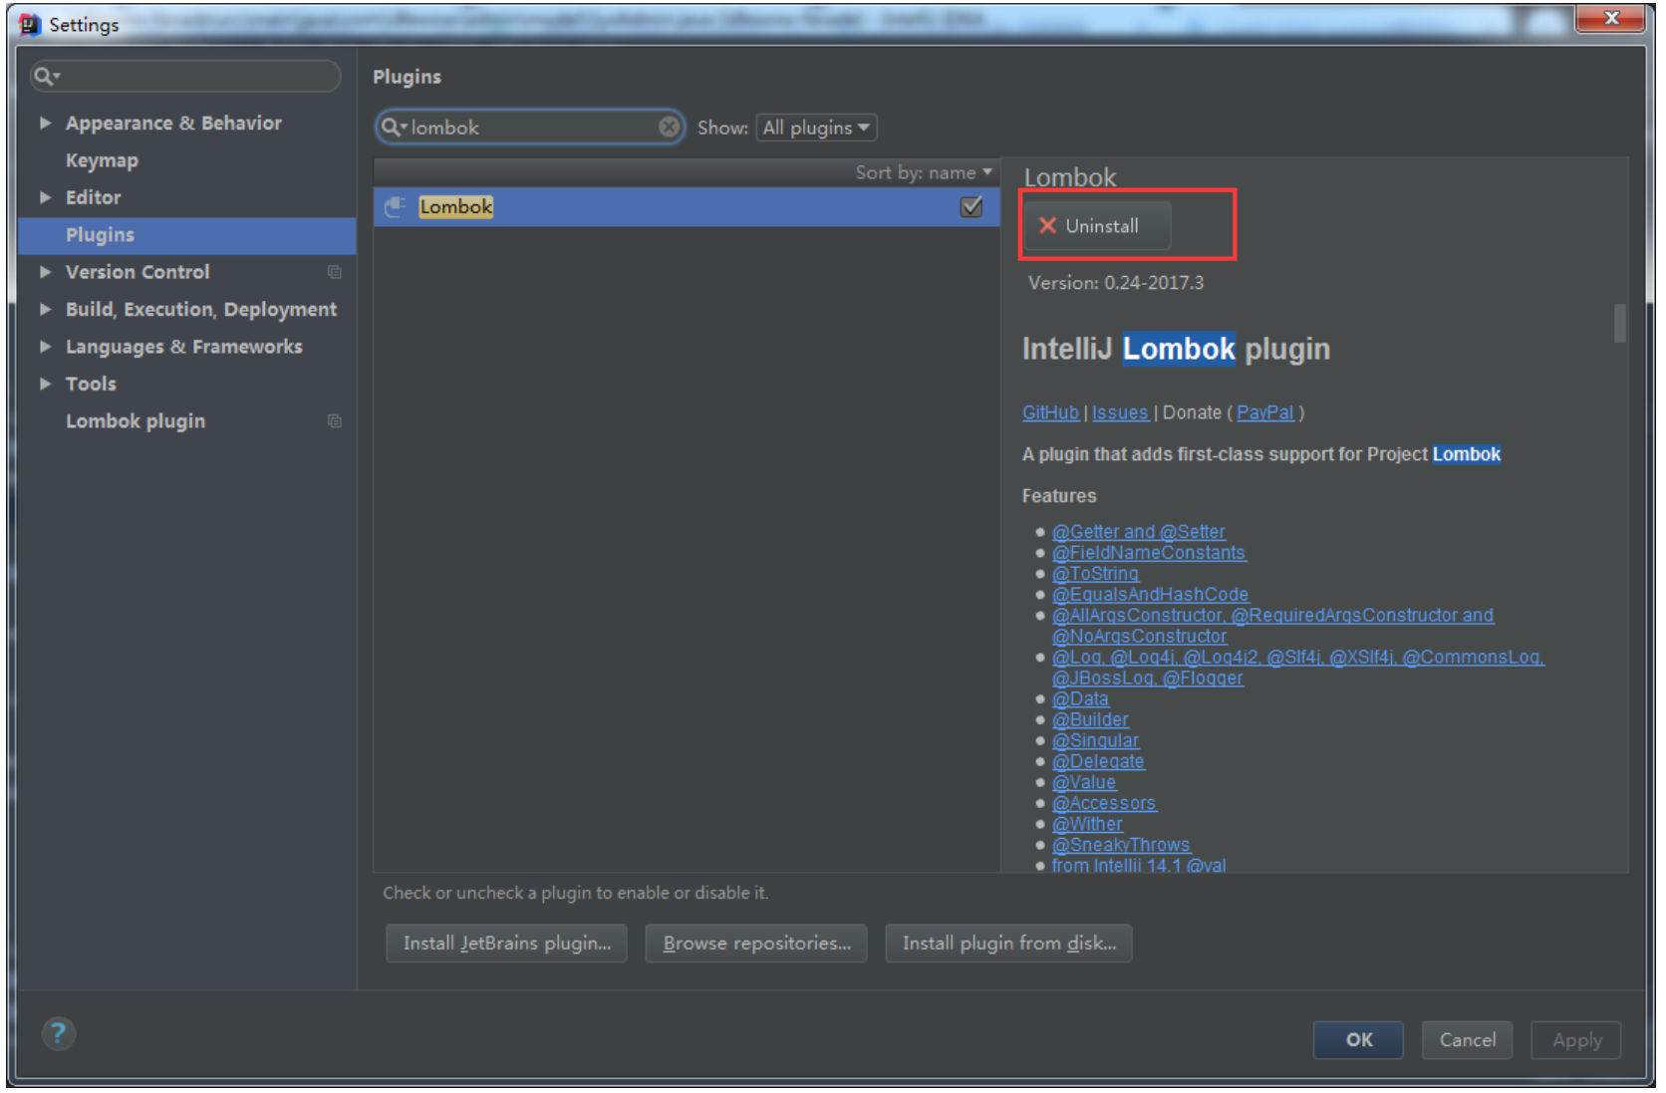Screen dimensions: 1666x1093
Task: Open the @Accessors feature link
Action: pyautogui.click(x=1104, y=804)
